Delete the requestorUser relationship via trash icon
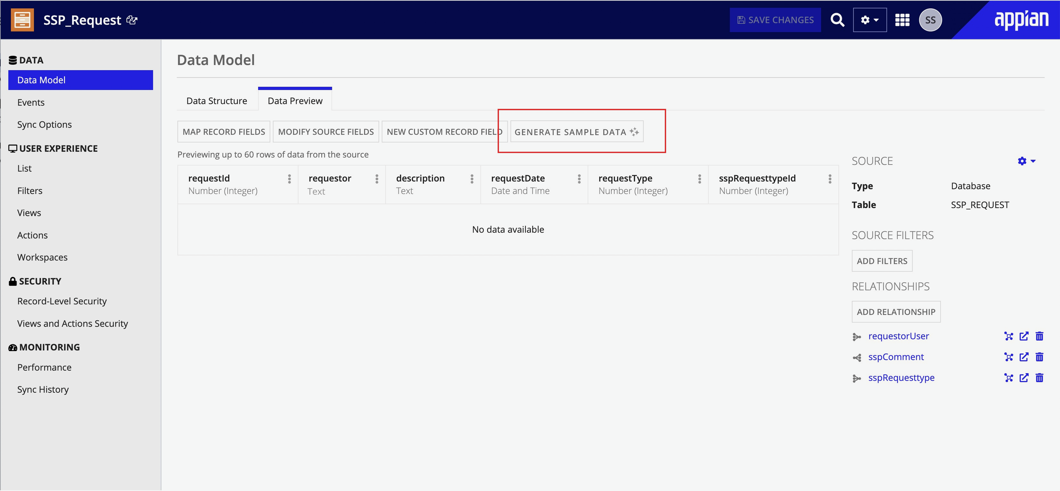This screenshot has height=491, width=1060. pyautogui.click(x=1040, y=336)
